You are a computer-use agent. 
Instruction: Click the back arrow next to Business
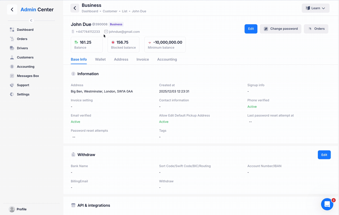75,8
